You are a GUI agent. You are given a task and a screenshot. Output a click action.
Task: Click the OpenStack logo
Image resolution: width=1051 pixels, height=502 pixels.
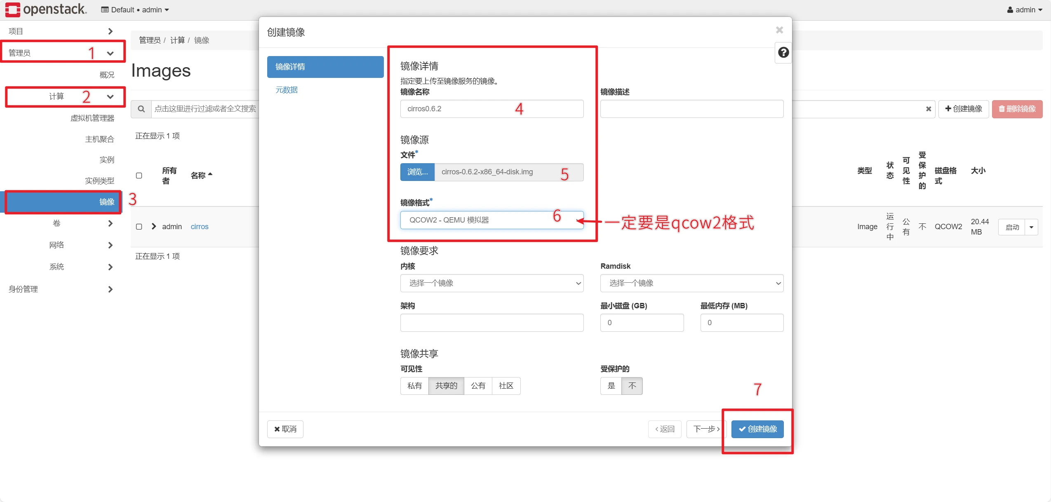(46, 9)
